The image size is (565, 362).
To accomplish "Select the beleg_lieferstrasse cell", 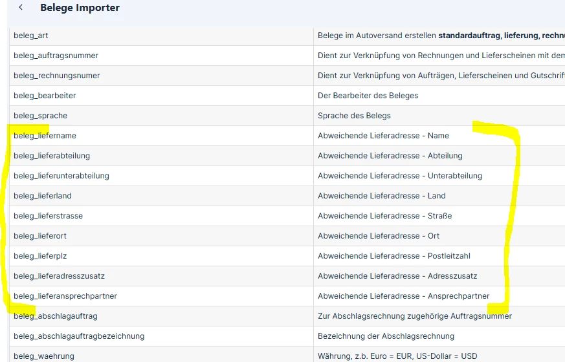I will 161,216.
